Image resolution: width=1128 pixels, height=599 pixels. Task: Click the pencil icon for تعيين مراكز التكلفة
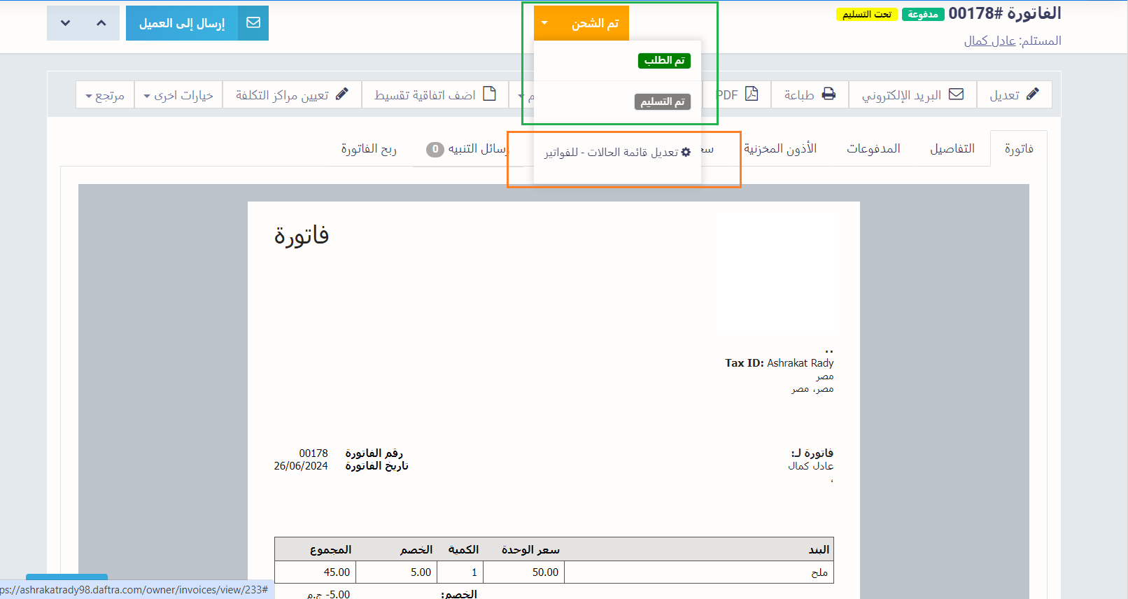tap(341, 94)
